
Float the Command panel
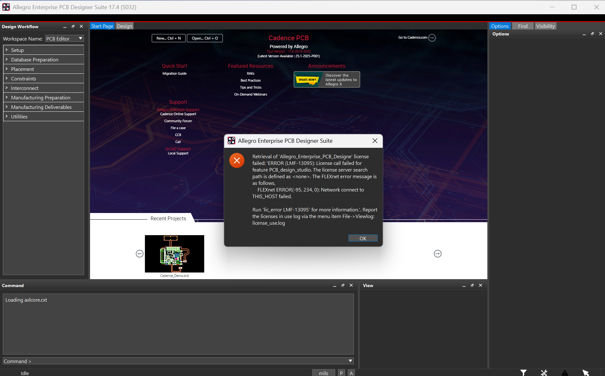click(x=343, y=285)
